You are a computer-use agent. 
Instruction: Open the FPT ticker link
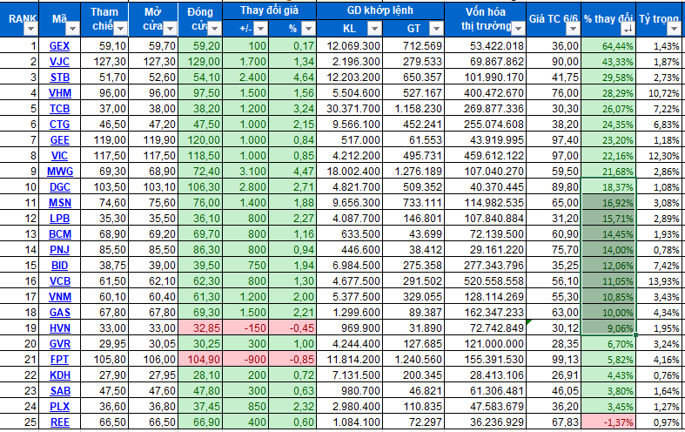pos(59,360)
